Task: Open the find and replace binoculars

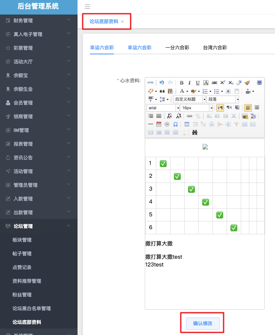Action: coord(195,132)
